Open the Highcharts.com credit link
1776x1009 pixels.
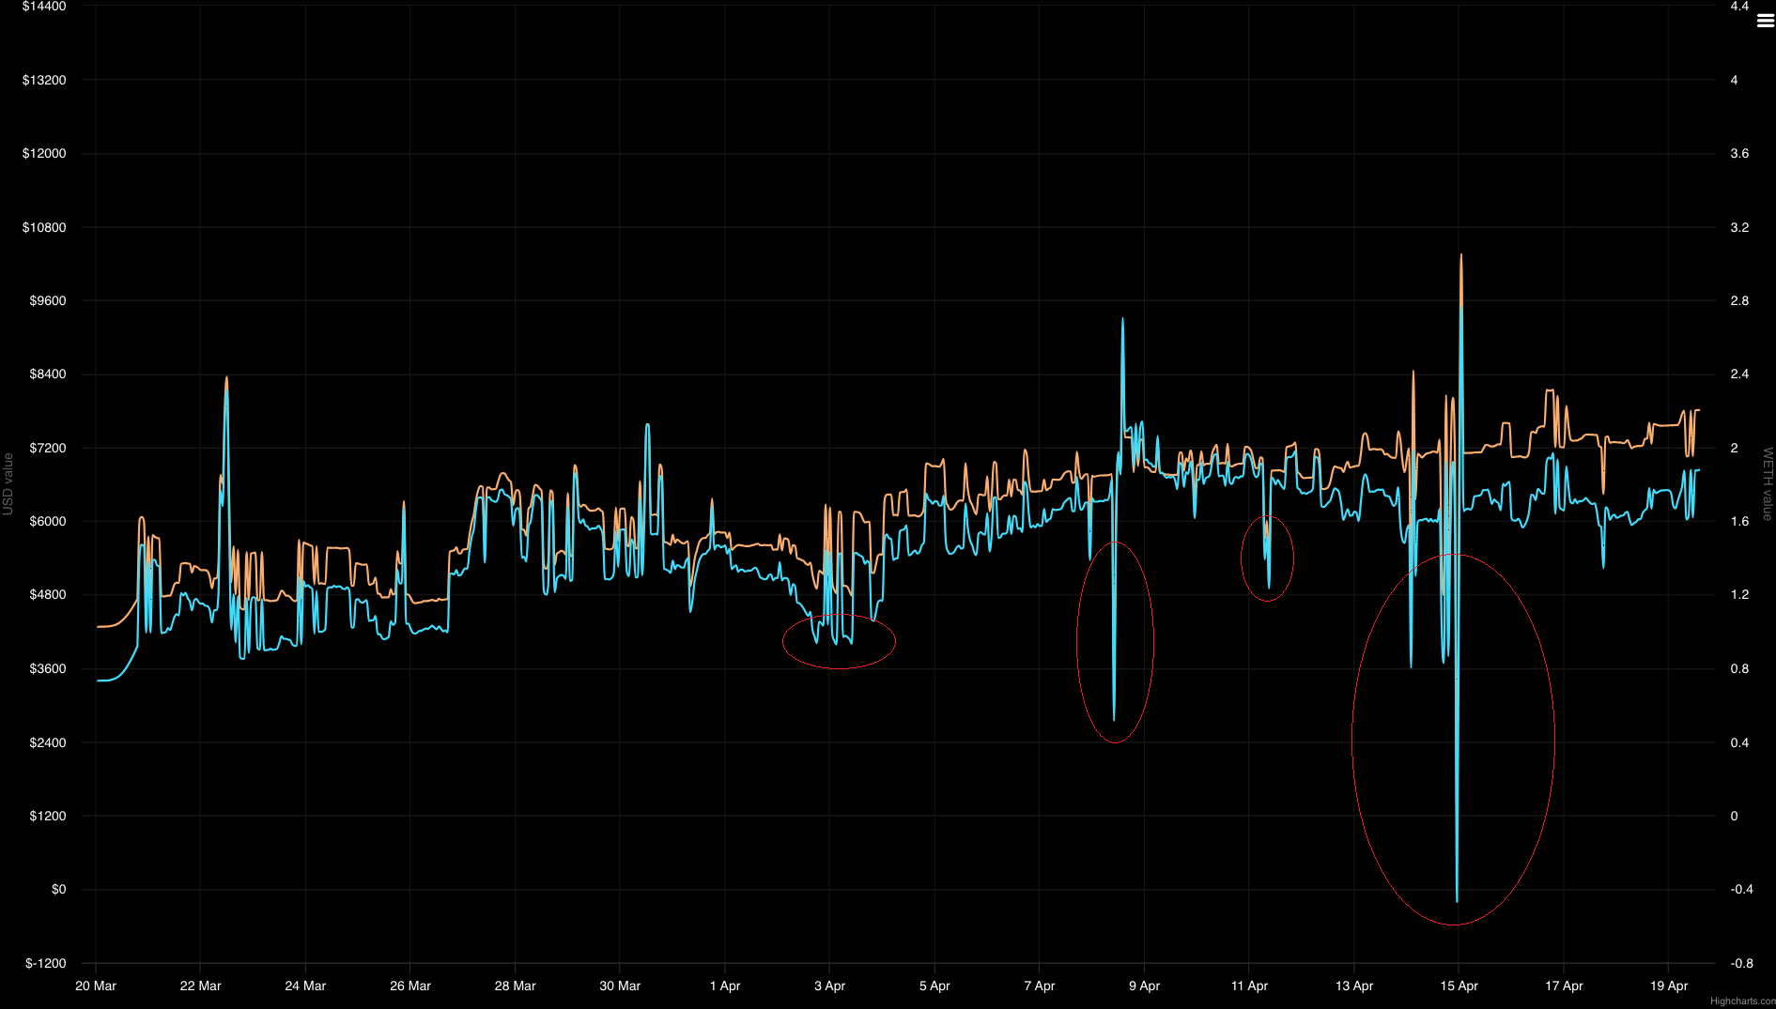click(1742, 1001)
